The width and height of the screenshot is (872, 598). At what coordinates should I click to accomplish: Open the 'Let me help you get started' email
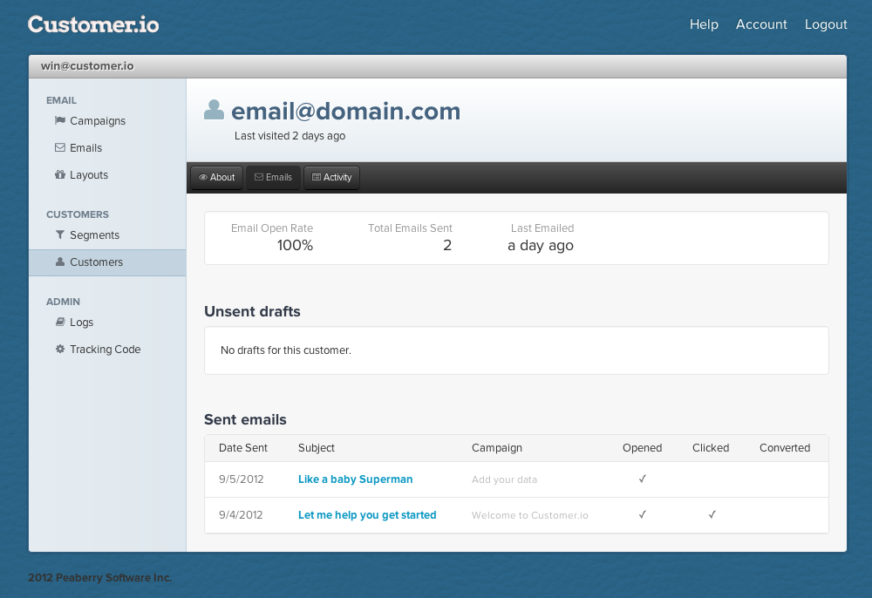coord(366,514)
